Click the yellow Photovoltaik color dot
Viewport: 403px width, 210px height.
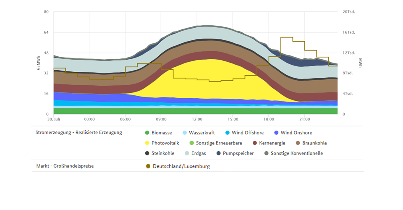coord(147,143)
